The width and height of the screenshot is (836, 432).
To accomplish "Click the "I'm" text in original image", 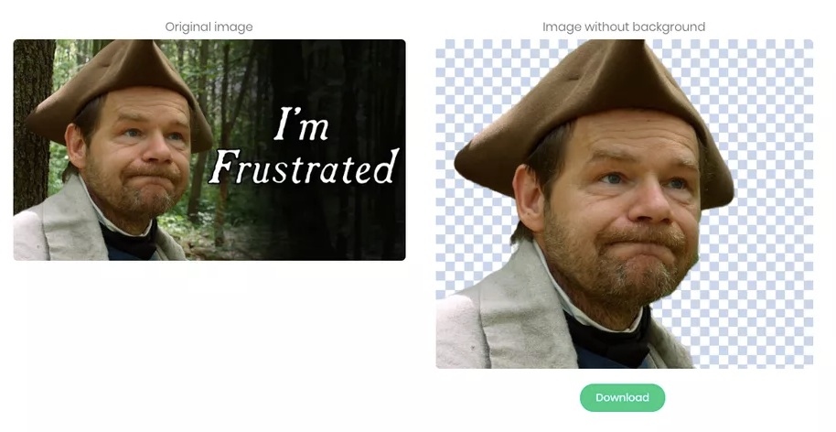I will pyautogui.click(x=301, y=124).
